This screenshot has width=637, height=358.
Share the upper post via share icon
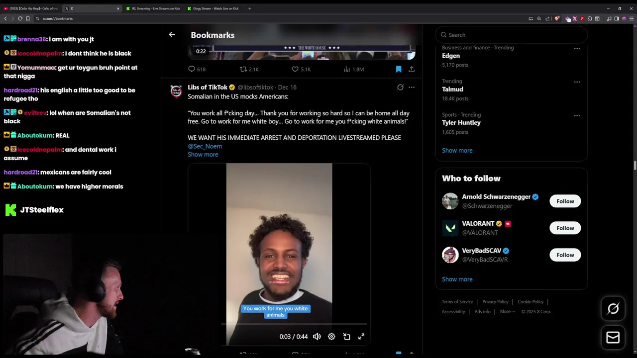click(x=412, y=69)
